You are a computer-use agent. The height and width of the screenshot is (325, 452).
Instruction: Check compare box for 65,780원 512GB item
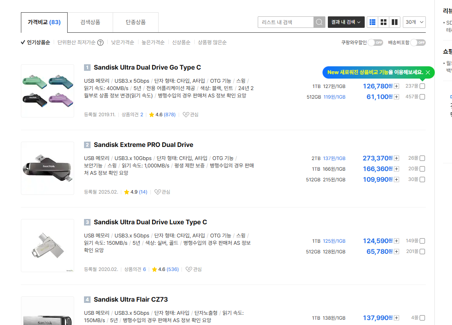pyautogui.click(x=422, y=251)
